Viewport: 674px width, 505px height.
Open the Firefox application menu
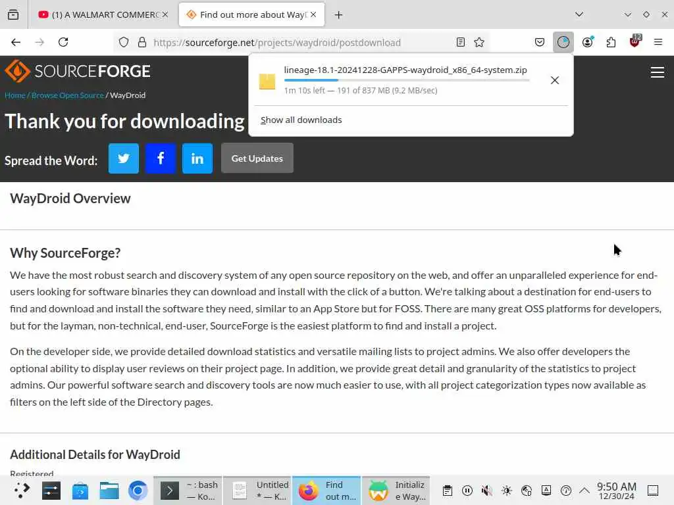tap(658, 42)
